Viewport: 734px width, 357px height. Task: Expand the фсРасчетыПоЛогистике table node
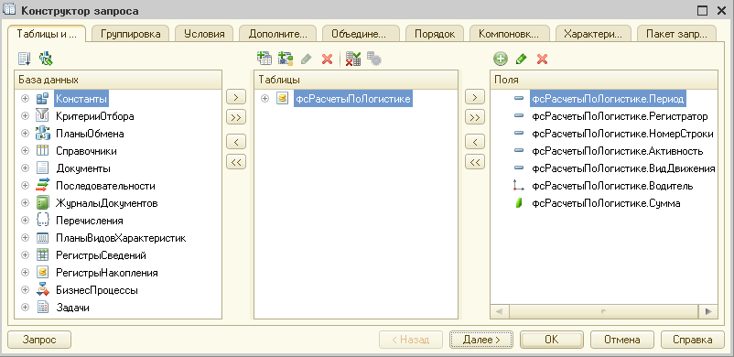[x=264, y=99]
